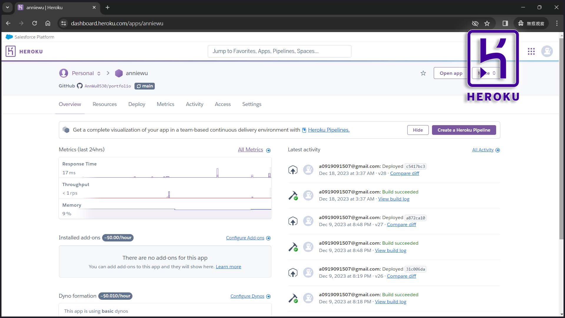Click the site info icon in address bar

[64, 23]
